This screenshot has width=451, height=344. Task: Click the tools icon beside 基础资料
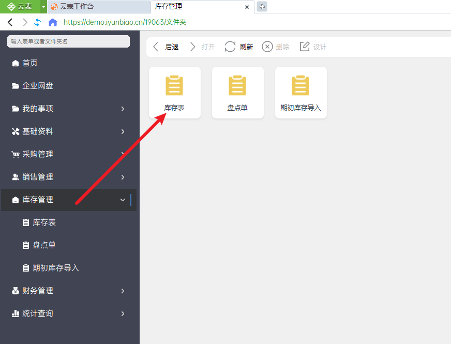[16, 131]
